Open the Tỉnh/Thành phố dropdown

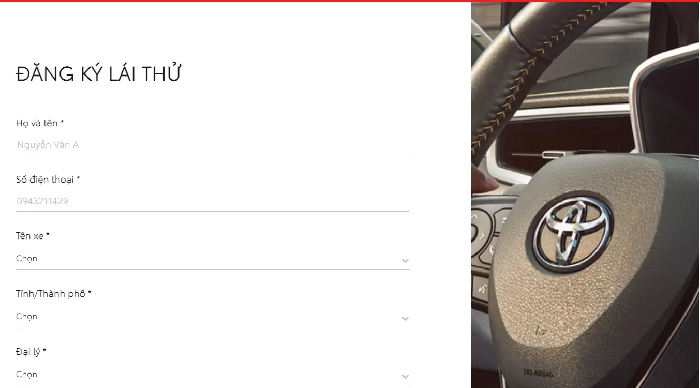(213, 317)
